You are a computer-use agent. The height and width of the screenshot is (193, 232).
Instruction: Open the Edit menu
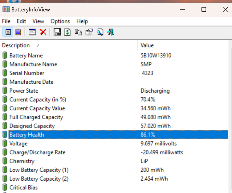pos(21,21)
